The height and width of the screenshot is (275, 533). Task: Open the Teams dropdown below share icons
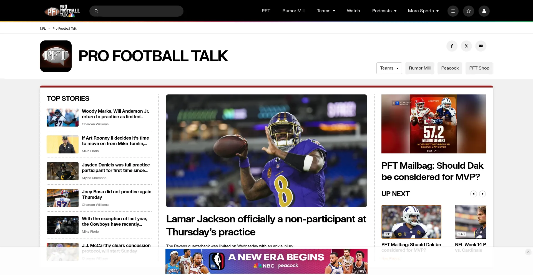389,68
